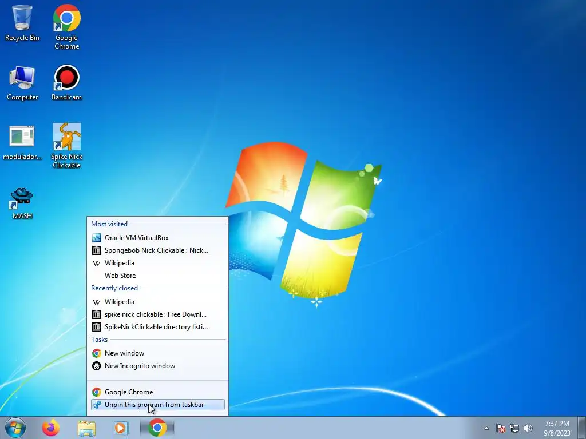
Task: Open Oracle VM VirtualBox jump list entry
Action: [x=157, y=237]
